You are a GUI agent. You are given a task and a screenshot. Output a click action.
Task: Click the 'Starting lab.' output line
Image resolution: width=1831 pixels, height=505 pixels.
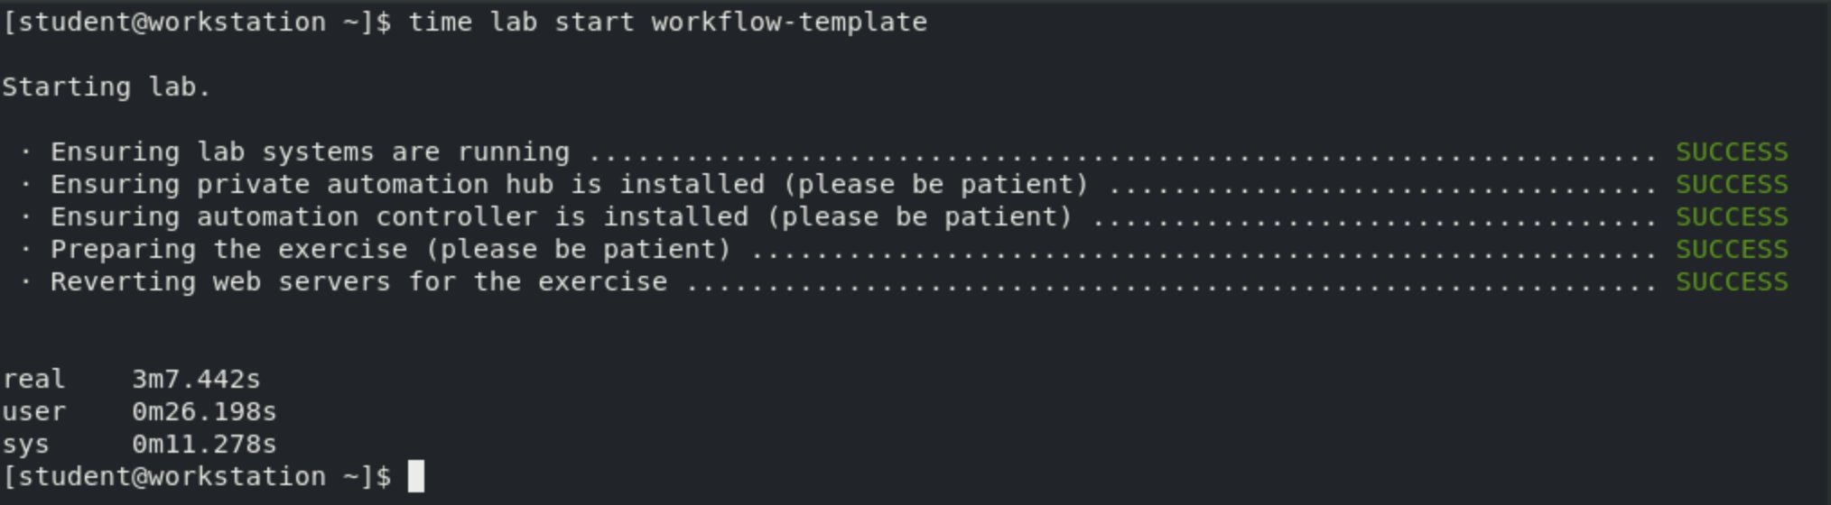pos(106,87)
